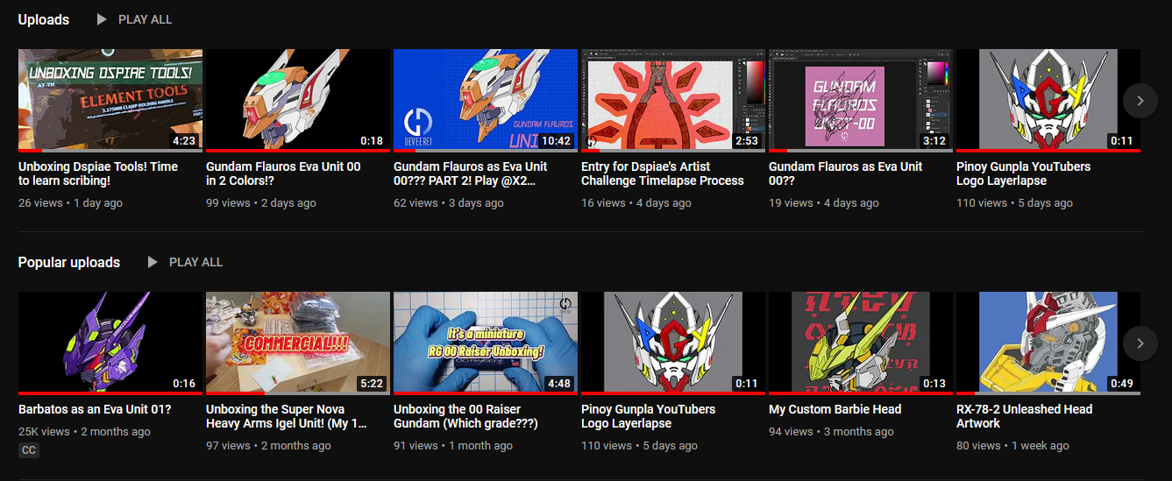Open the Popular uploads section heading

[x=69, y=262]
